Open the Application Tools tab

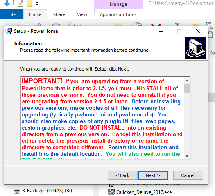[118, 14]
